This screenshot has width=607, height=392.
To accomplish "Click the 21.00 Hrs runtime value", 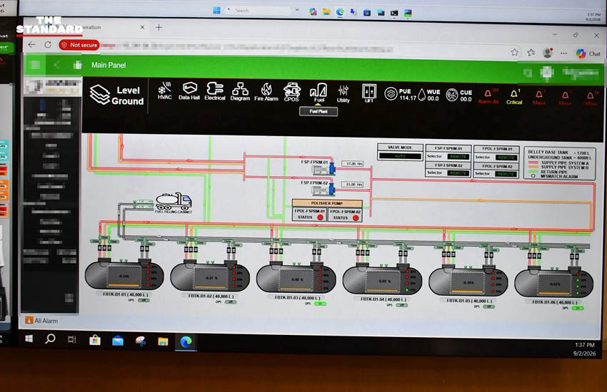I will click(353, 185).
